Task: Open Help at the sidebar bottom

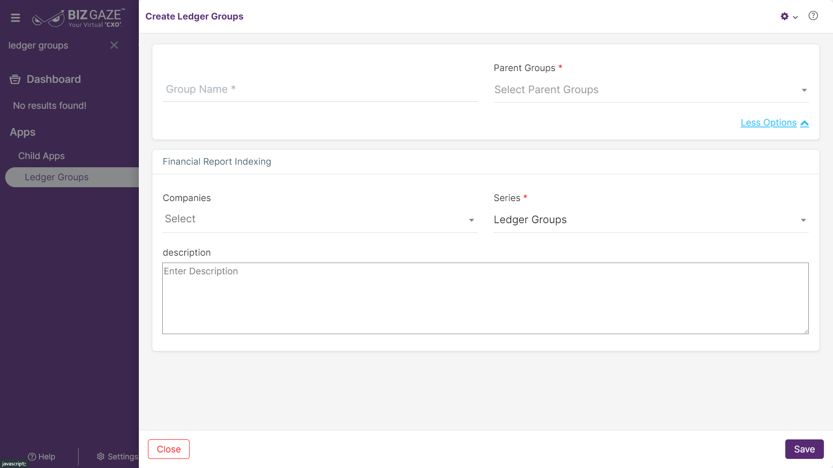Action: (42, 457)
